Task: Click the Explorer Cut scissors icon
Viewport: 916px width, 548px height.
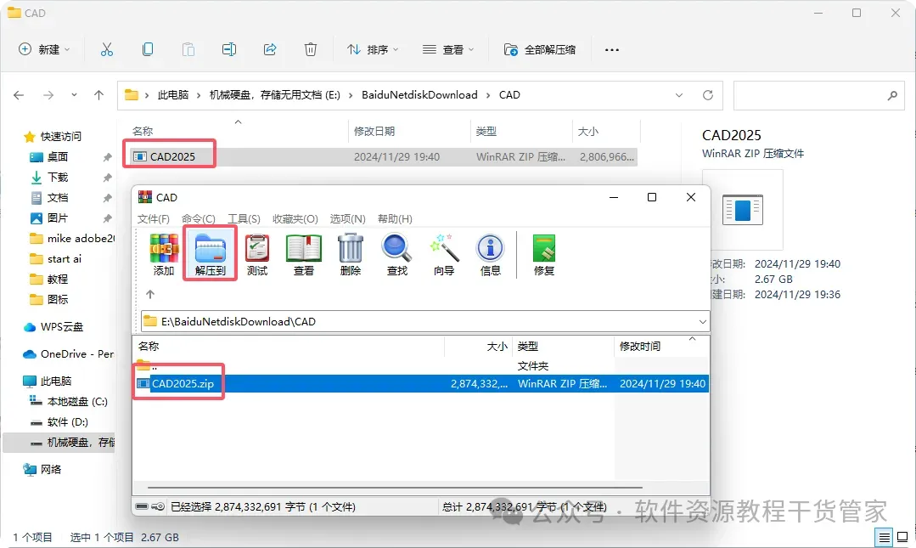Action: 106,50
